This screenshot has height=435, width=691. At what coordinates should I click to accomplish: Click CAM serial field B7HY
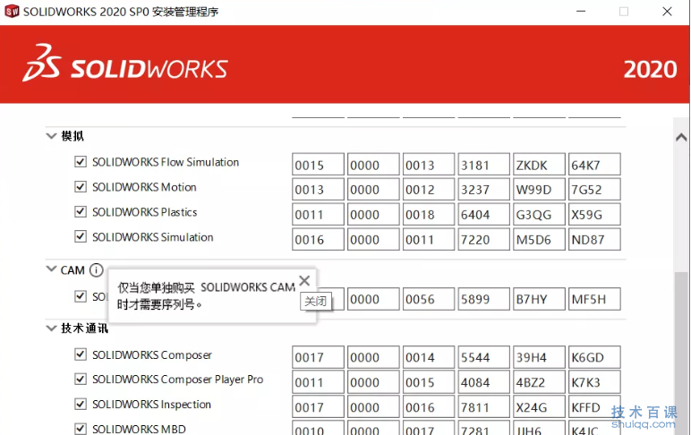[539, 299]
